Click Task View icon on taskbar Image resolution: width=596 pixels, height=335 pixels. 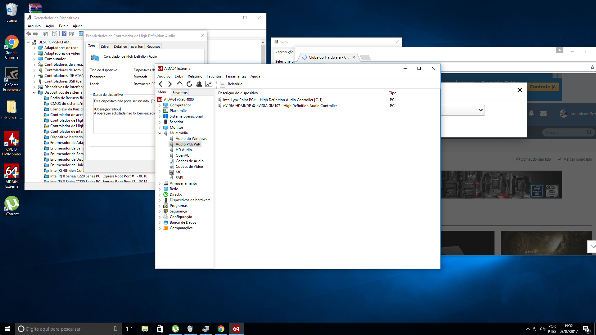[129, 329]
